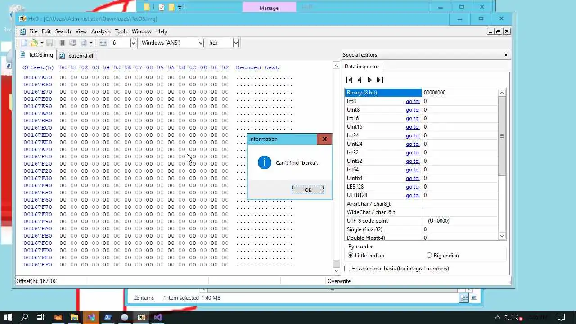Expand Explorer quick access toolbar dropdown
This screenshot has width=576, height=324.
click(180, 7)
